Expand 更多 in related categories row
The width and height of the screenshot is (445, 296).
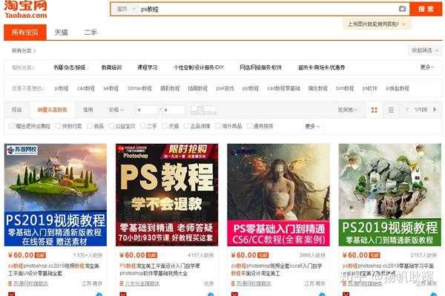pos(426,68)
